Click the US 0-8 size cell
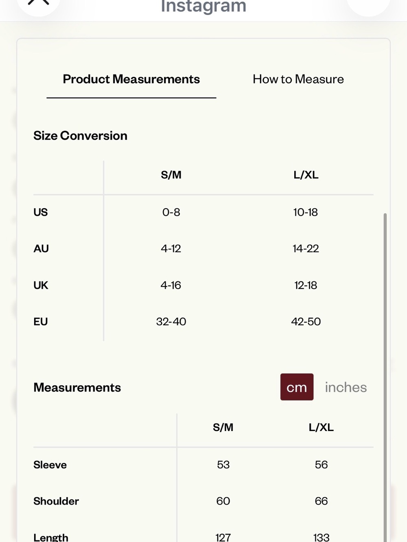This screenshot has height=542, width=407. pos(171,212)
